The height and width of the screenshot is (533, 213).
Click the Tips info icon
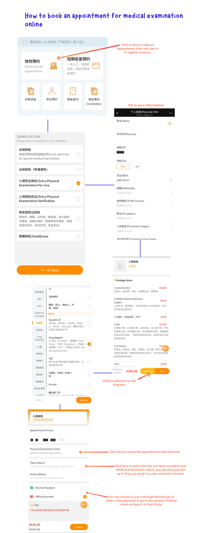click(32, 505)
